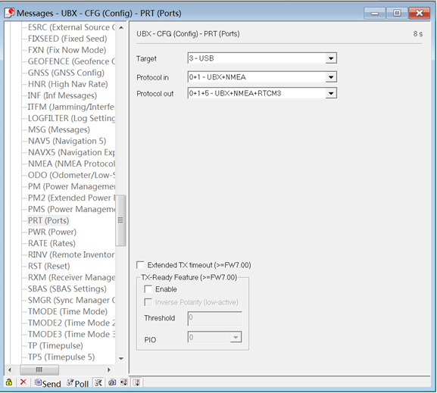Open ITFM (Jamming/Interference) entry
437x393 pixels.
71,107
